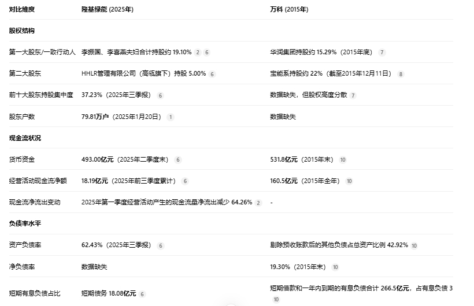474x306 pixels.
Task: Open citation 6 beside 493.00亿元 货币资金
Action: click(x=178, y=160)
